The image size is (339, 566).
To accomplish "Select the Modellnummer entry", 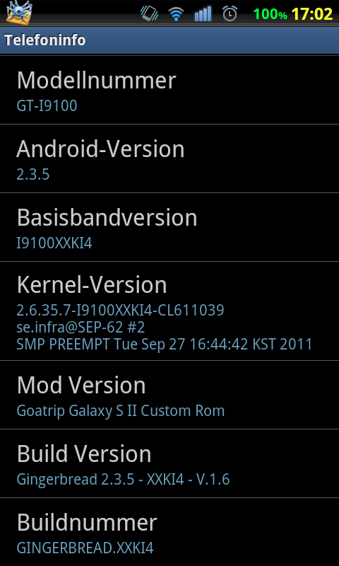I will [x=169, y=90].
